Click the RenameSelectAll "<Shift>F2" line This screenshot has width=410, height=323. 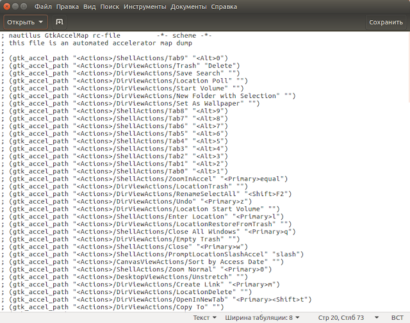click(147, 194)
